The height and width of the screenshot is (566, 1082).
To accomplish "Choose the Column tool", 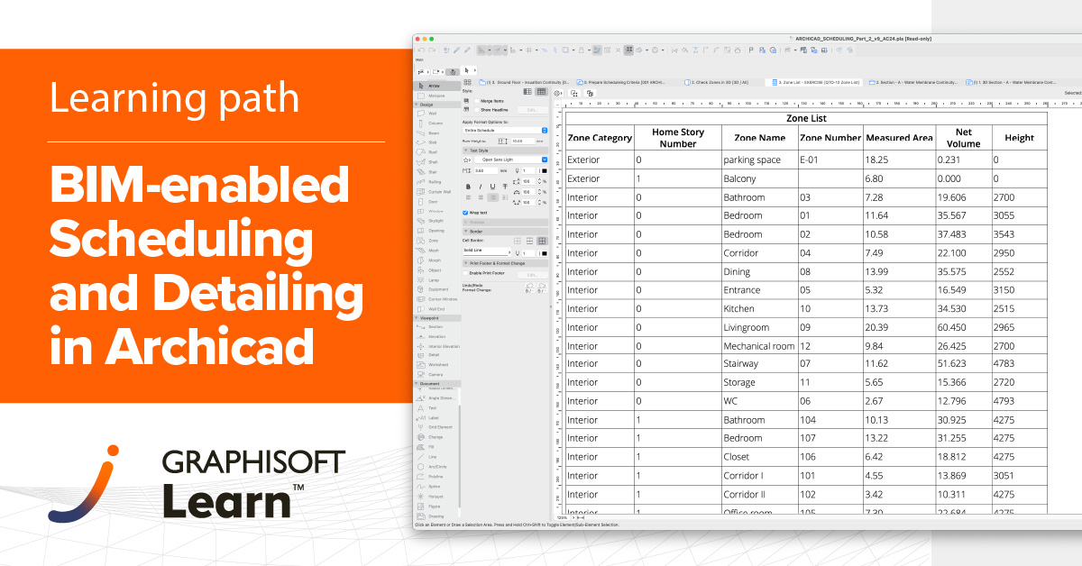I will click(436, 123).
